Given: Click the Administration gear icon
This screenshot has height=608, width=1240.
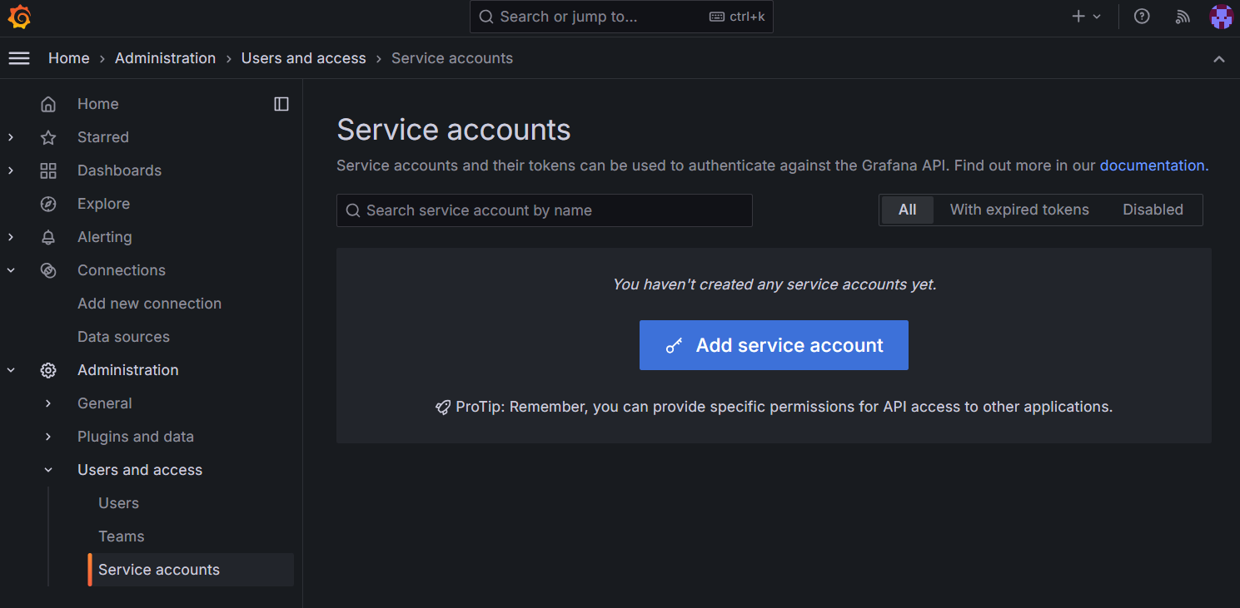Looking at the screenshot, I should pos(48,369).
